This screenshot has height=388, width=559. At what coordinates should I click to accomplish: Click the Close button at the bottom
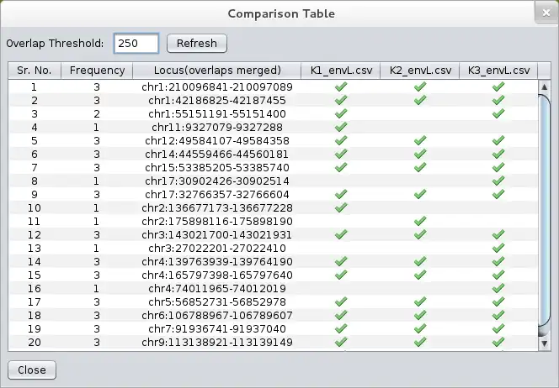point(32,370)
